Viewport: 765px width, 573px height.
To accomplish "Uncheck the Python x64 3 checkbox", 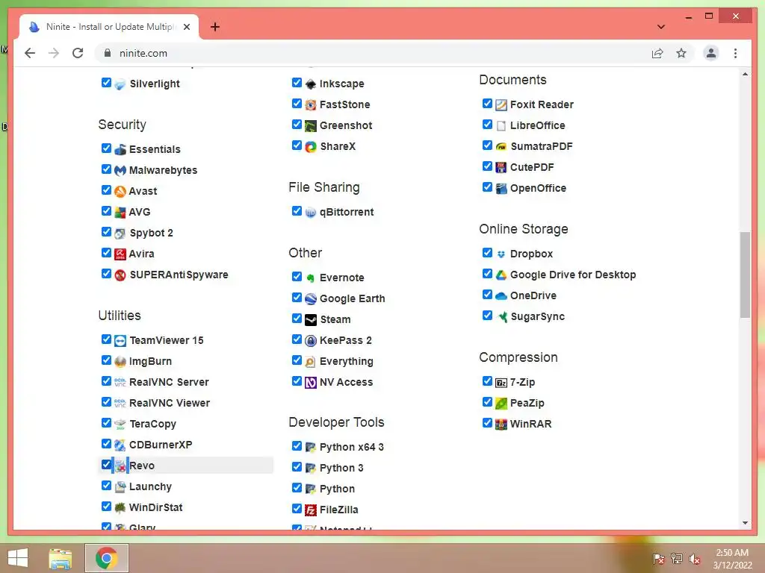I will [297, 445].
